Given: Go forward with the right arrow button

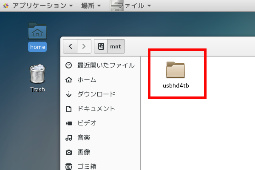Looking at the screenshot, I should 84,46.
